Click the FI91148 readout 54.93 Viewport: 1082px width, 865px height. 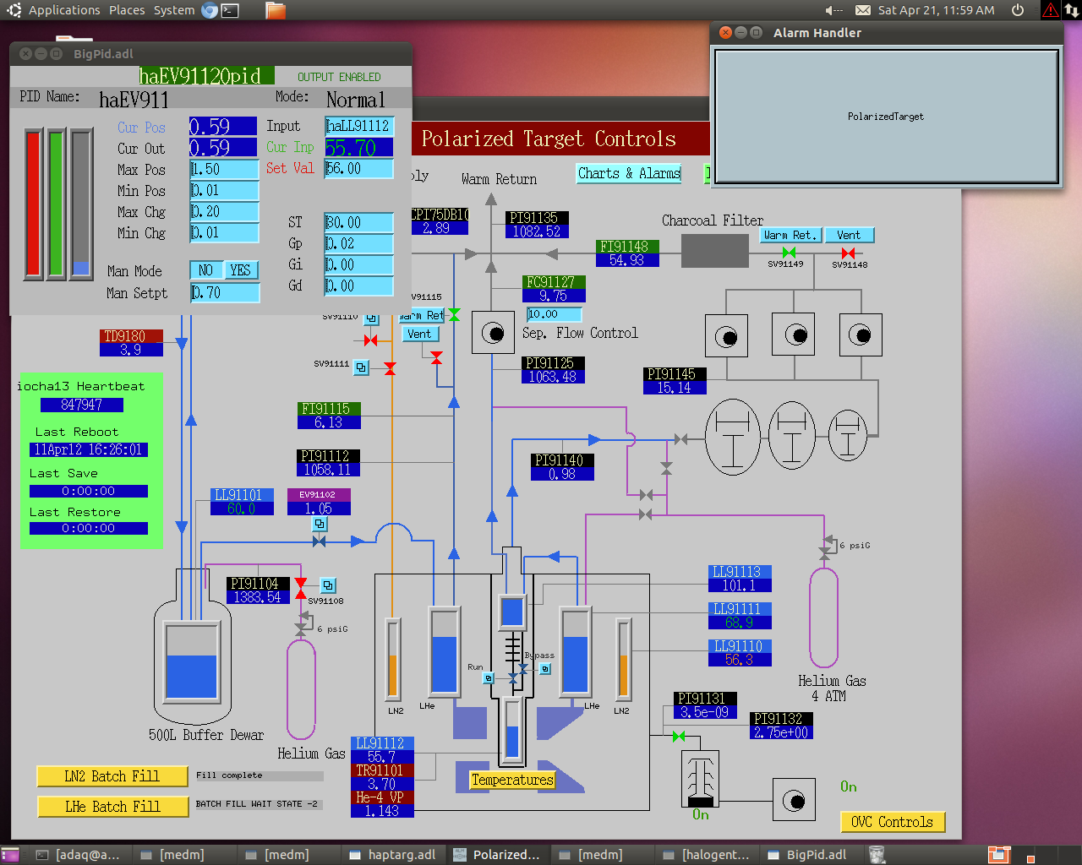626,260
